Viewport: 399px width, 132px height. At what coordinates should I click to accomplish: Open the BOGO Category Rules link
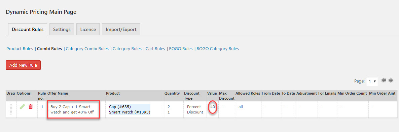coord(218,49)
